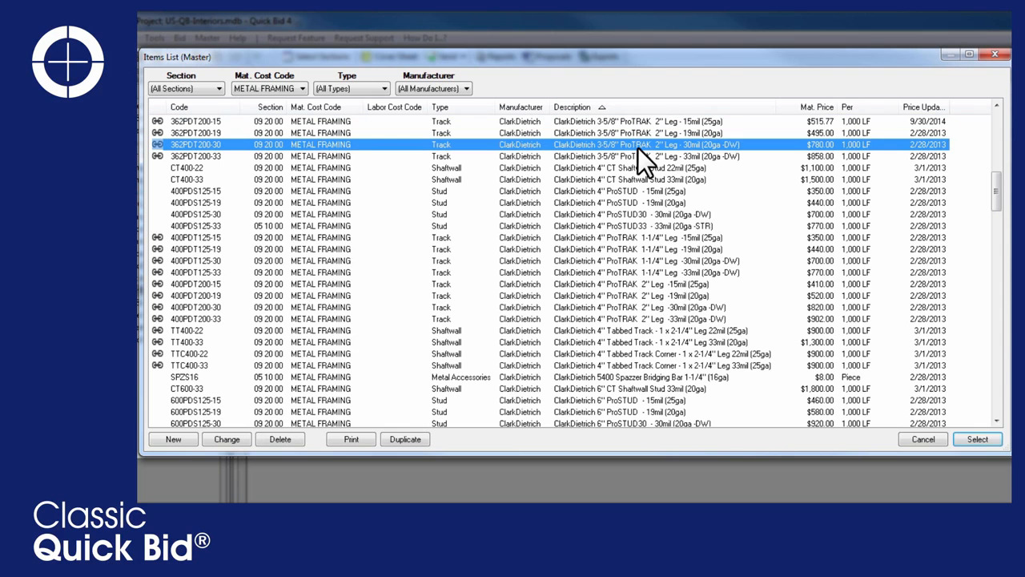The width and height of the screenshot is (1025, 577).
Task: Click link icon in highlighted 362PDT200-30 row
Action: click(x=158, y=145)
